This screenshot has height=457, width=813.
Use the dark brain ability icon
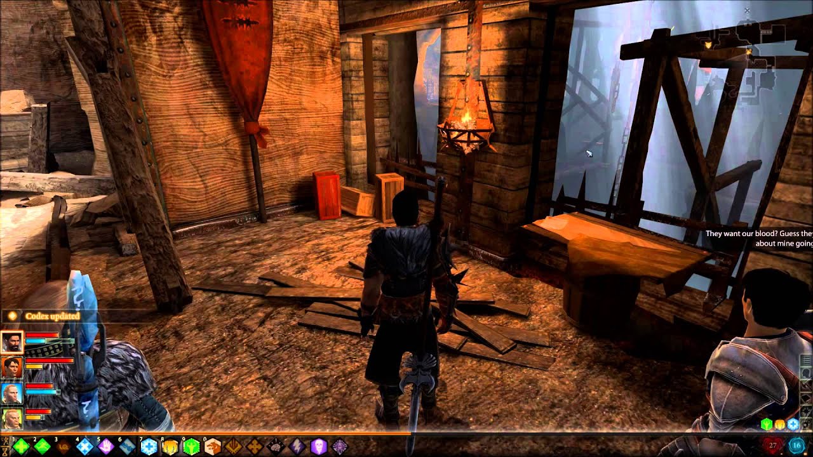[x=276, y=447]
